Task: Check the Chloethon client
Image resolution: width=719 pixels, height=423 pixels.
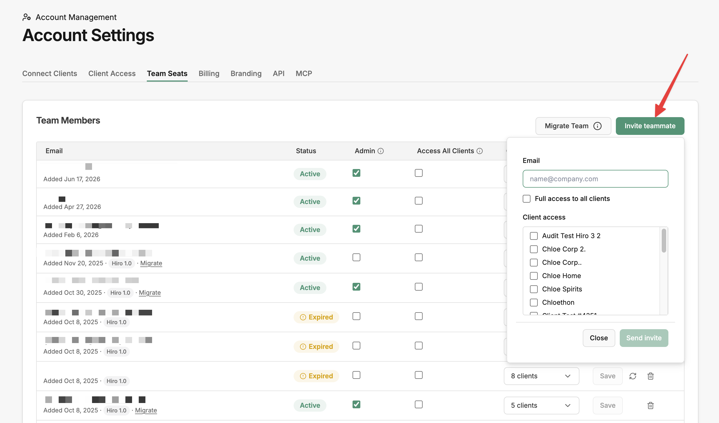Action: 534,303
